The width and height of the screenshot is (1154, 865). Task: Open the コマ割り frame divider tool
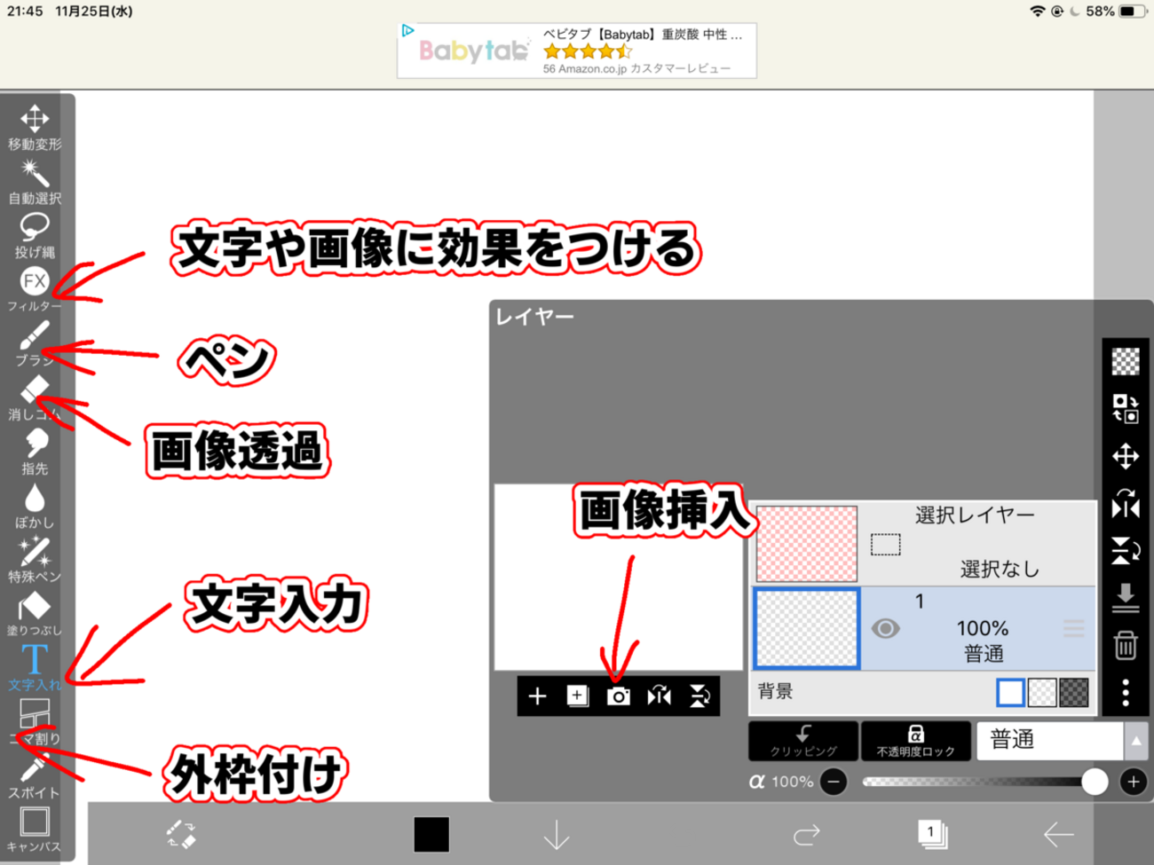point(35,722)
